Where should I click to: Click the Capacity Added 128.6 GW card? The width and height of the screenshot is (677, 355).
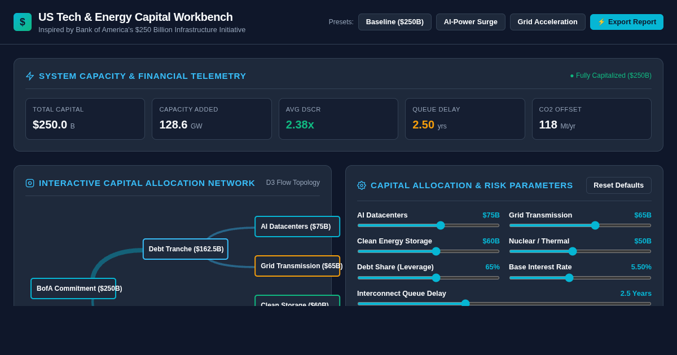coord(212,119)
